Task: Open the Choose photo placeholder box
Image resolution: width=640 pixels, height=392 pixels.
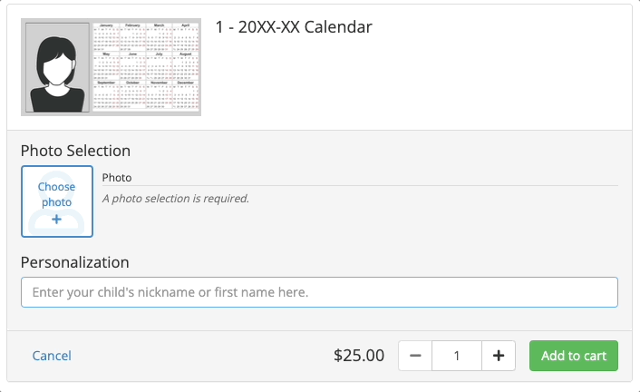Action: (57, 201)
